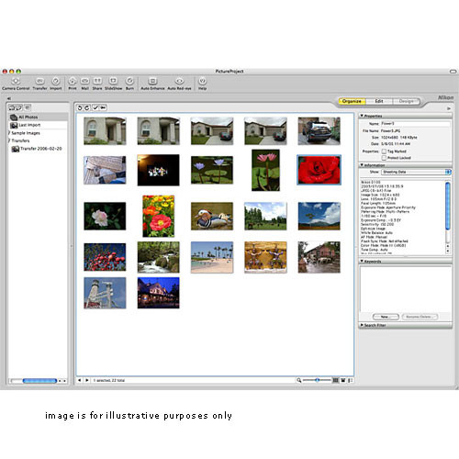
Task: Select the mandarin duck thumbnail
Action: pyautogui.click(x=212, y=216)
